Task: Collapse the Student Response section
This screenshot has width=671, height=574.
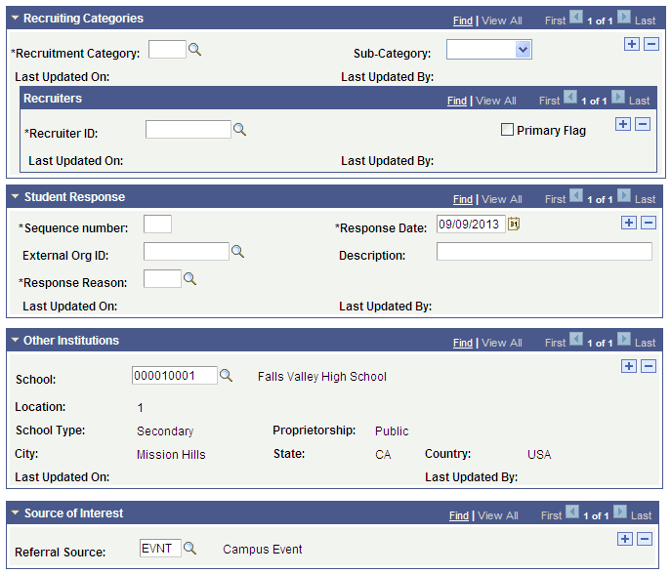Action: tap(16, 197)
